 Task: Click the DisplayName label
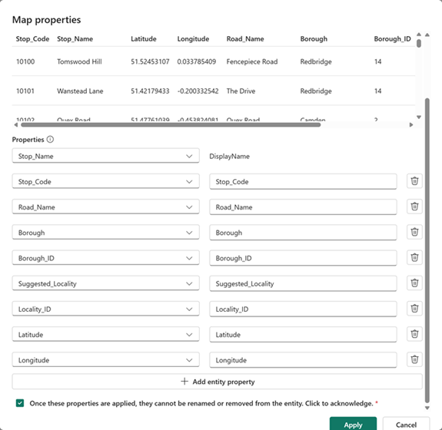tap(229, 157)
